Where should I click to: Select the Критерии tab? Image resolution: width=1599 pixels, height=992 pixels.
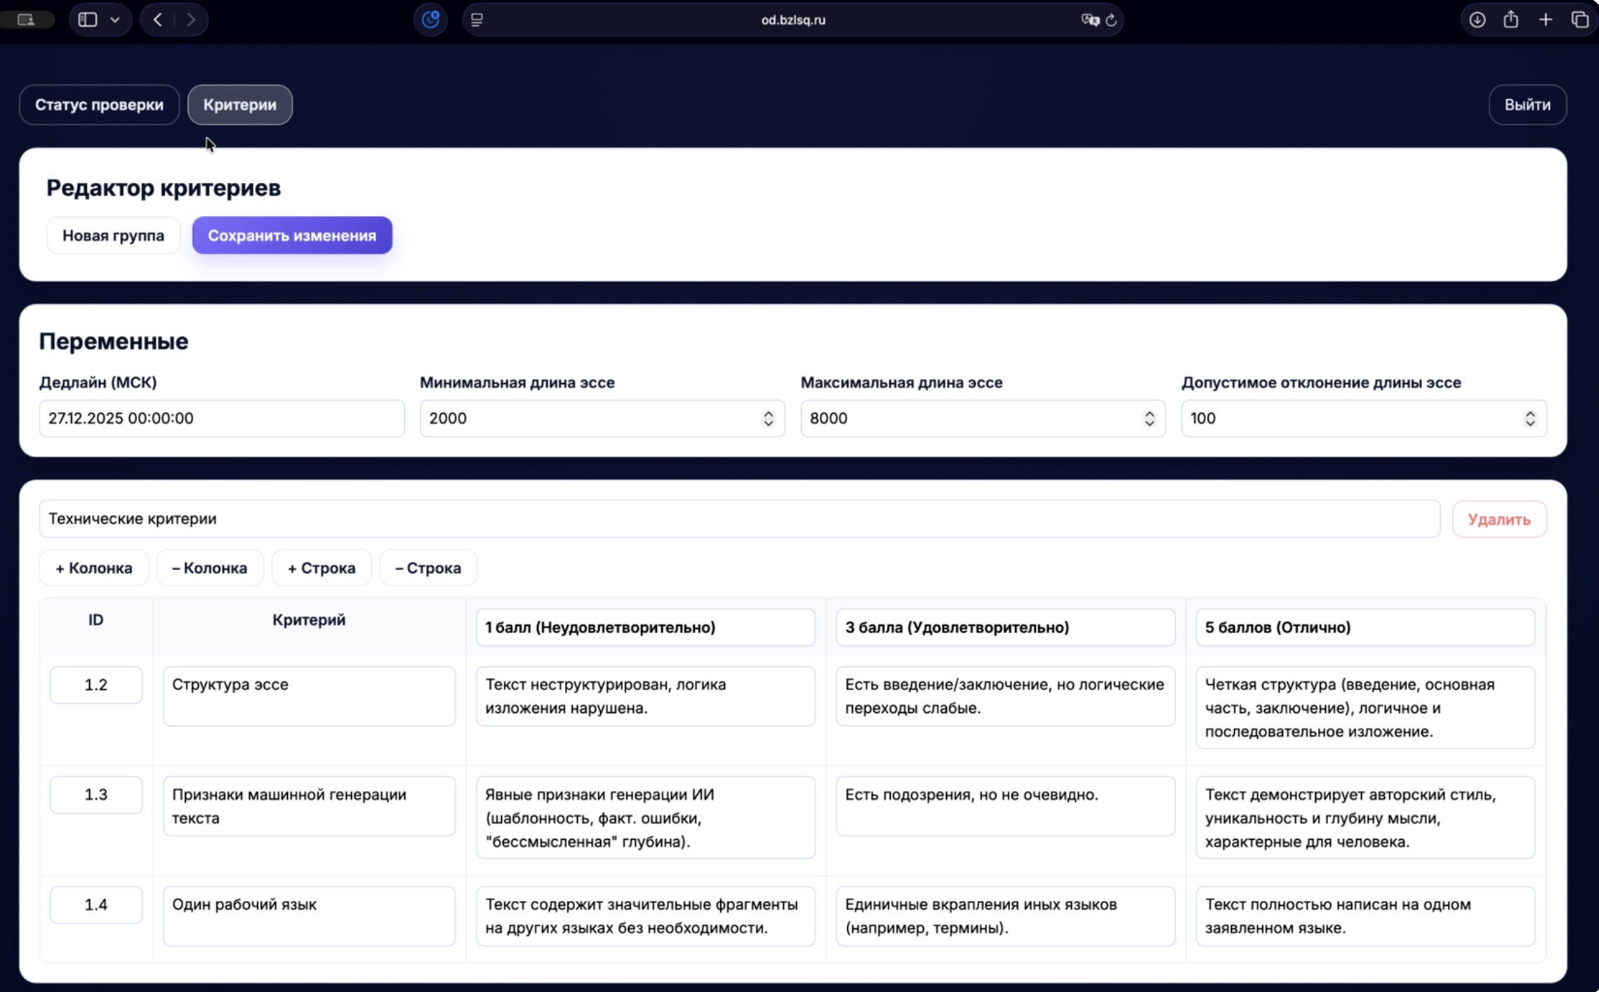[240, 105]
